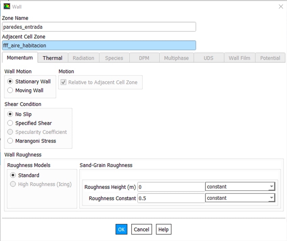The height and width of the screenshot is (241, 287).
Task: Open the Momentum tab
Action: (x=20, y=58)
